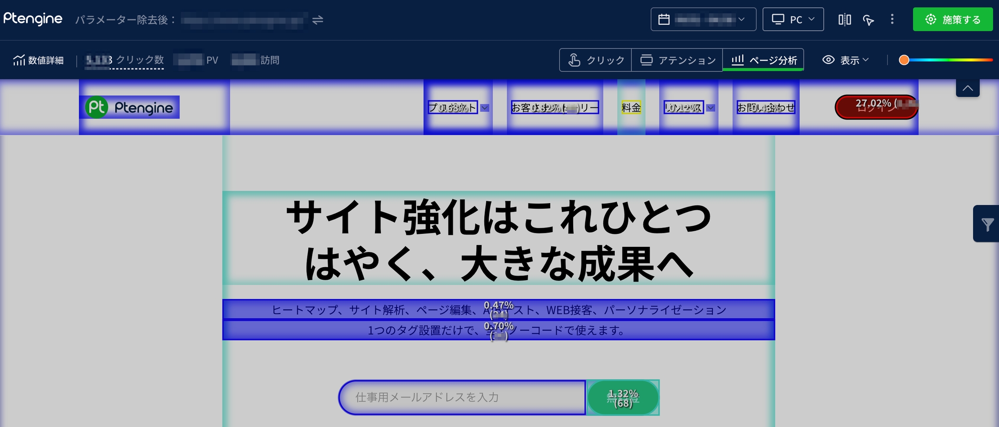Viewport: 999px width, 427px height.
Task: Click the 仕事用メールアドレスを入力 email field
Action: pyautogui.click(x=462, y=397)
